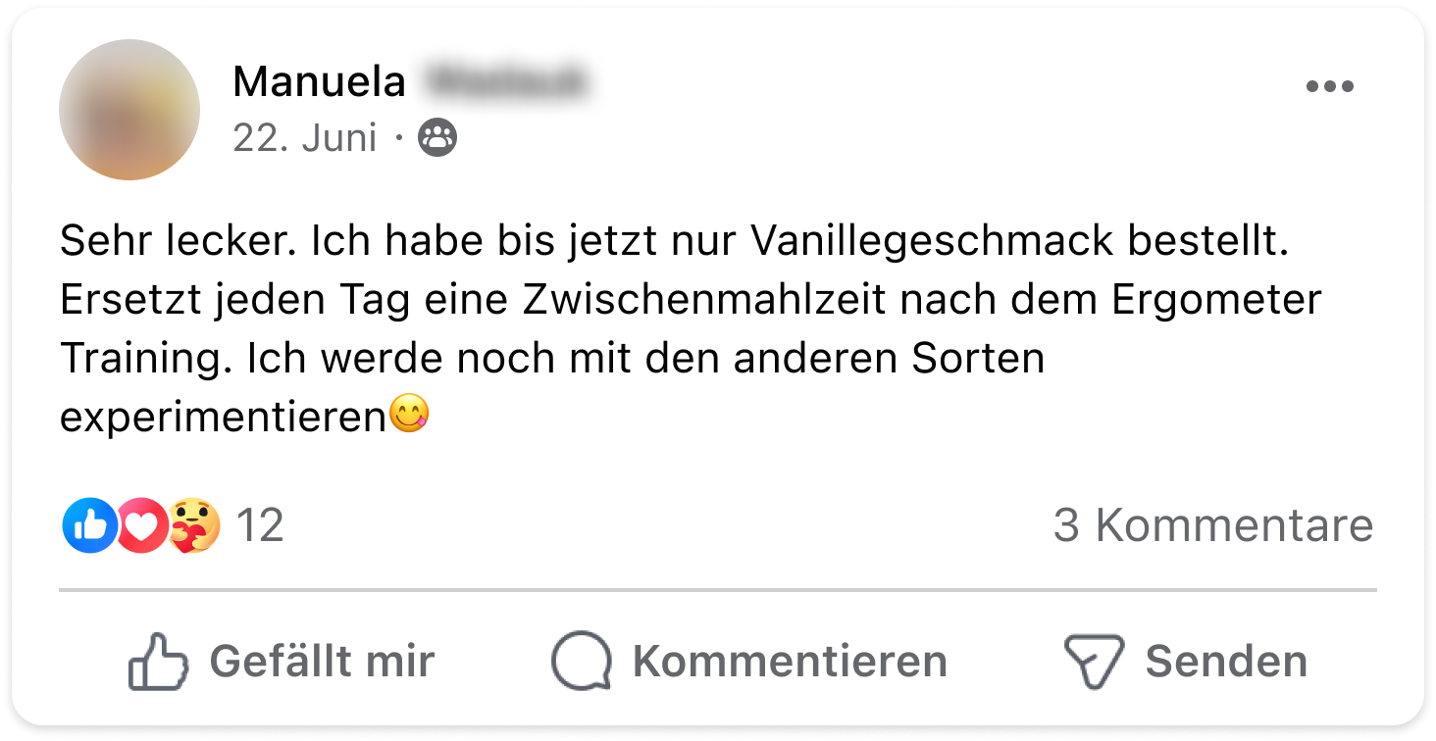Click the name "Manuela" in post header
The width and height of the screenshot is (1436, 741).
pyautogui.click(x=319, y=82)
